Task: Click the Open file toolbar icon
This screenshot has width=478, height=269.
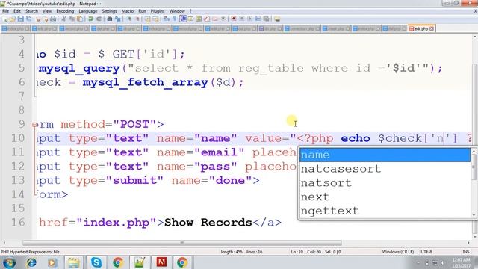Action: (13, 19)
